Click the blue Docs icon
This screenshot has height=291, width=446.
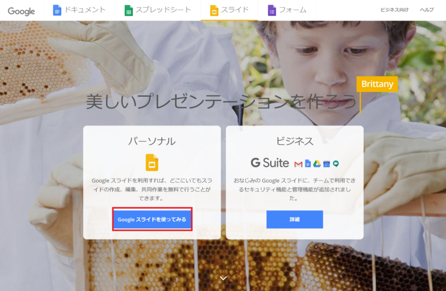tap(57, 10)
